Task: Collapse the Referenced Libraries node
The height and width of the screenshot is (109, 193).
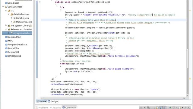Action: (x=6, y=29)
